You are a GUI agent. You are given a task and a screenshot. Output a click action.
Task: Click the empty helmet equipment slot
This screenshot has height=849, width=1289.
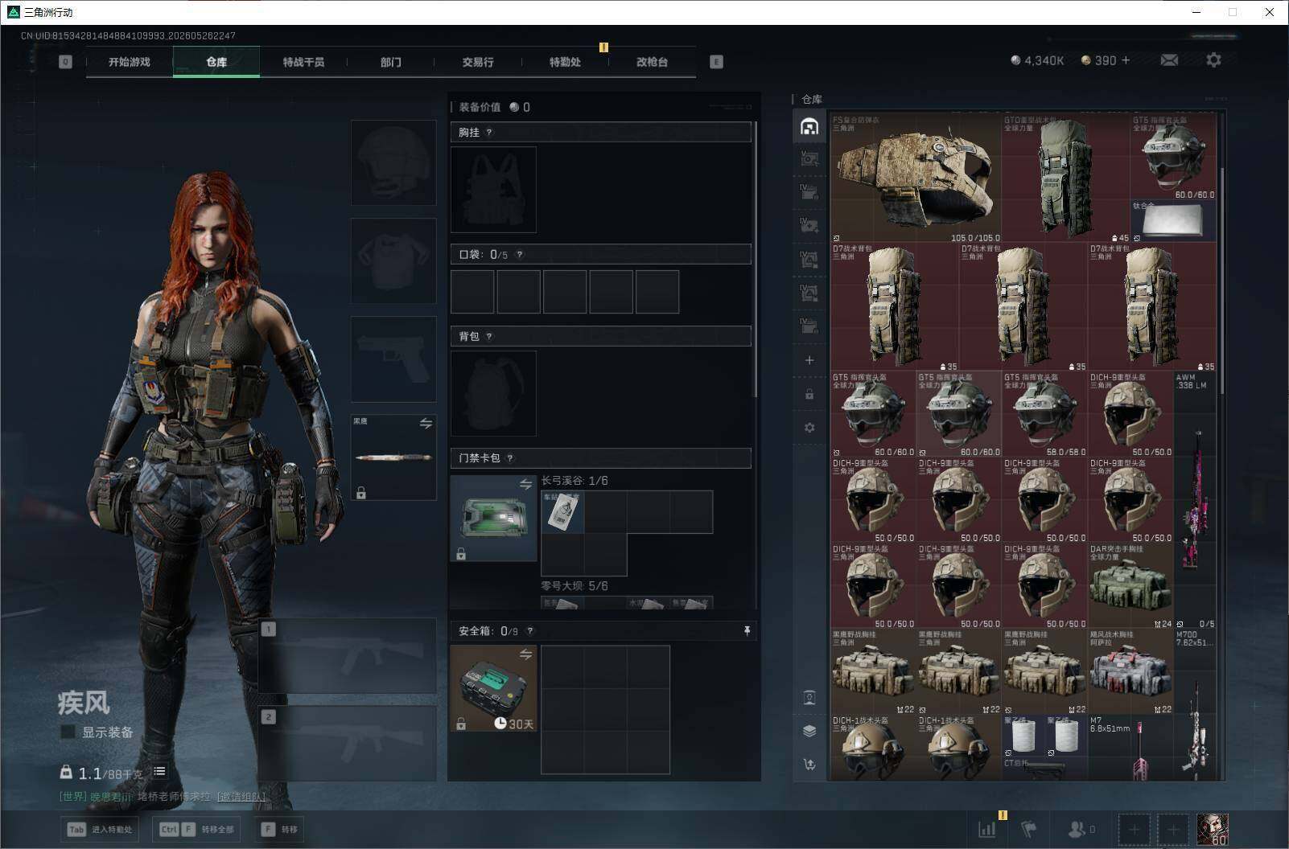coord(393,162)
